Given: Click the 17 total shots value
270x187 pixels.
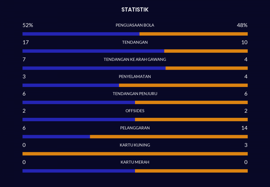Looking at the screenshot, I should tap(26, 42).
